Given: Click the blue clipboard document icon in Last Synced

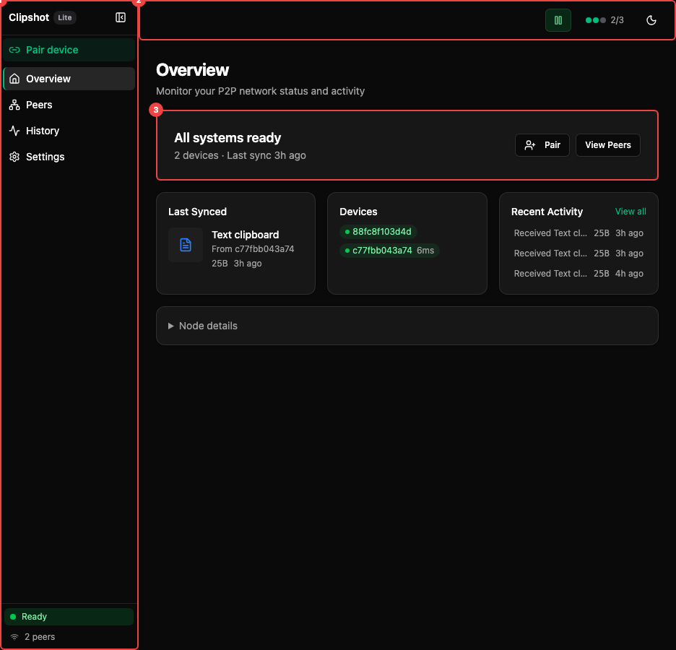Looking at the screenshot, I should pyautogui.click(x=186, y=245).
